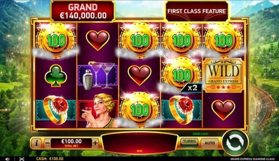Decrease total bet with minus button
The height and width of the screenshot is (161, 279).
[47, 143]
